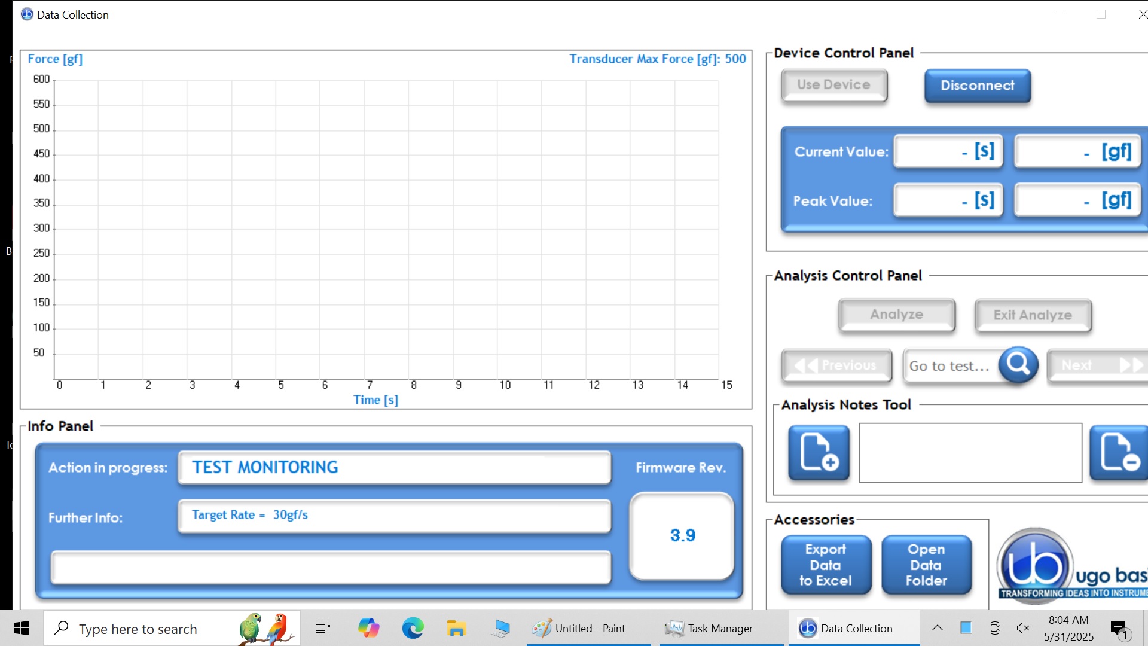
Task: Click the Task View taskbar icon
Action: [x=323, y=628]
